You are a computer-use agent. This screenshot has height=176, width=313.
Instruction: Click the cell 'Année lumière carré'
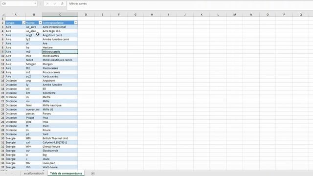(60, 39)
